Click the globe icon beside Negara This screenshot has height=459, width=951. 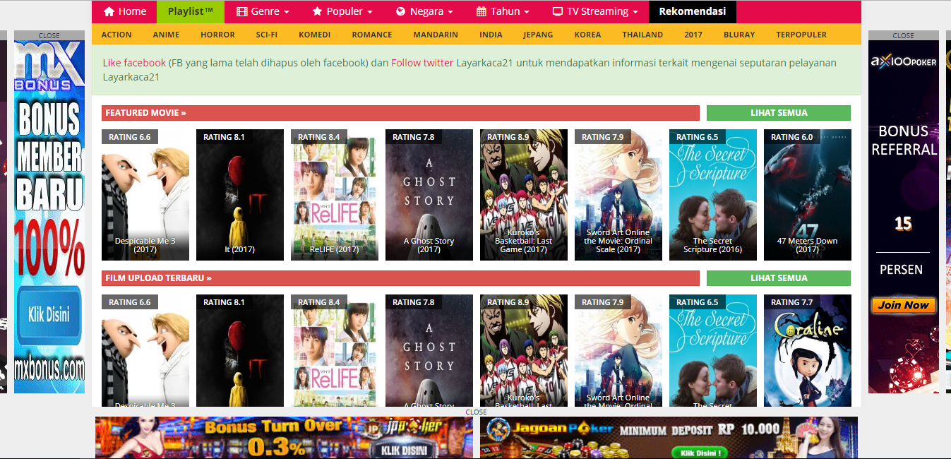pyautogui.click(x=401, y=11)
